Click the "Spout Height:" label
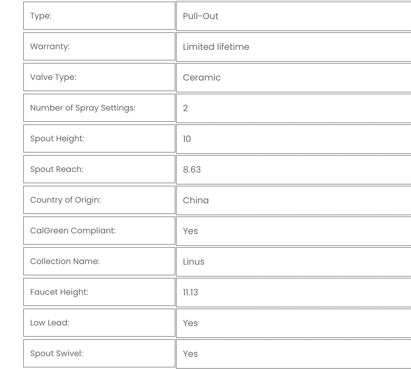Image resolution: width=411 pixels, height=369 pixels. 57,138
